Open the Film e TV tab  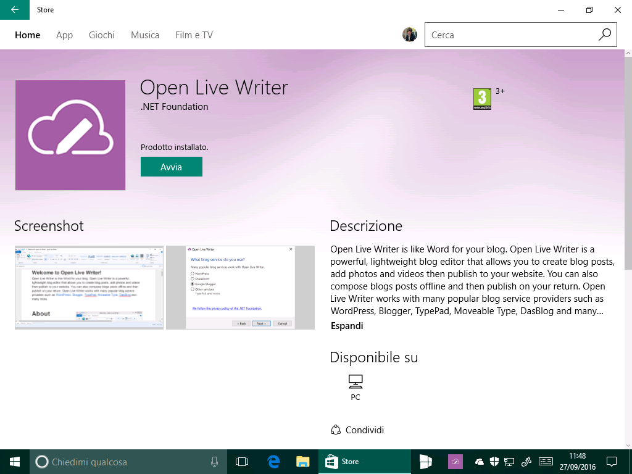pyautogui.click(x=194, y=35)
